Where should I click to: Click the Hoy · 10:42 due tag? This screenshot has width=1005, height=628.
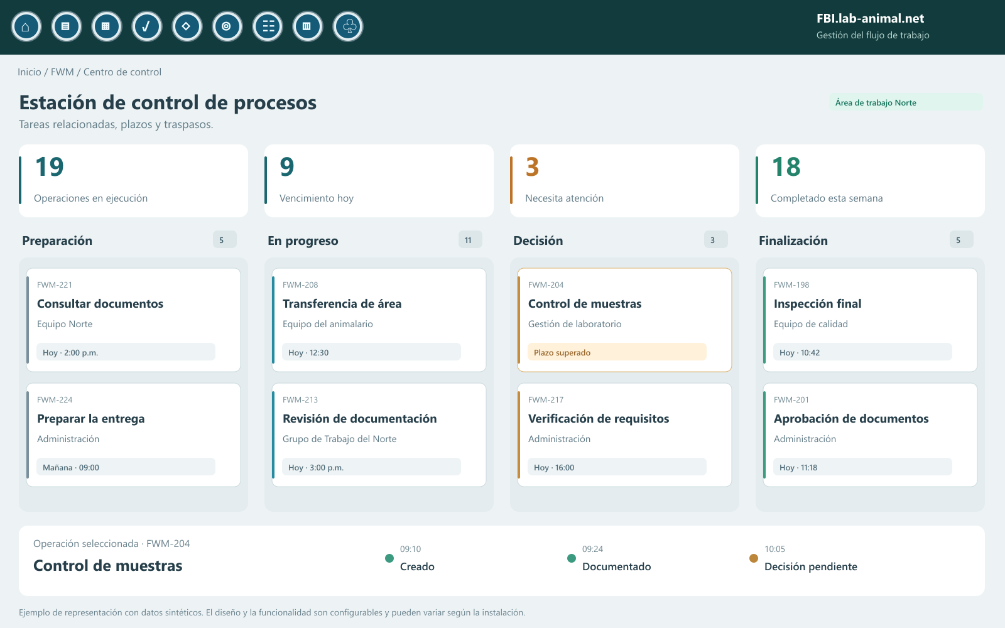(862, 352)
